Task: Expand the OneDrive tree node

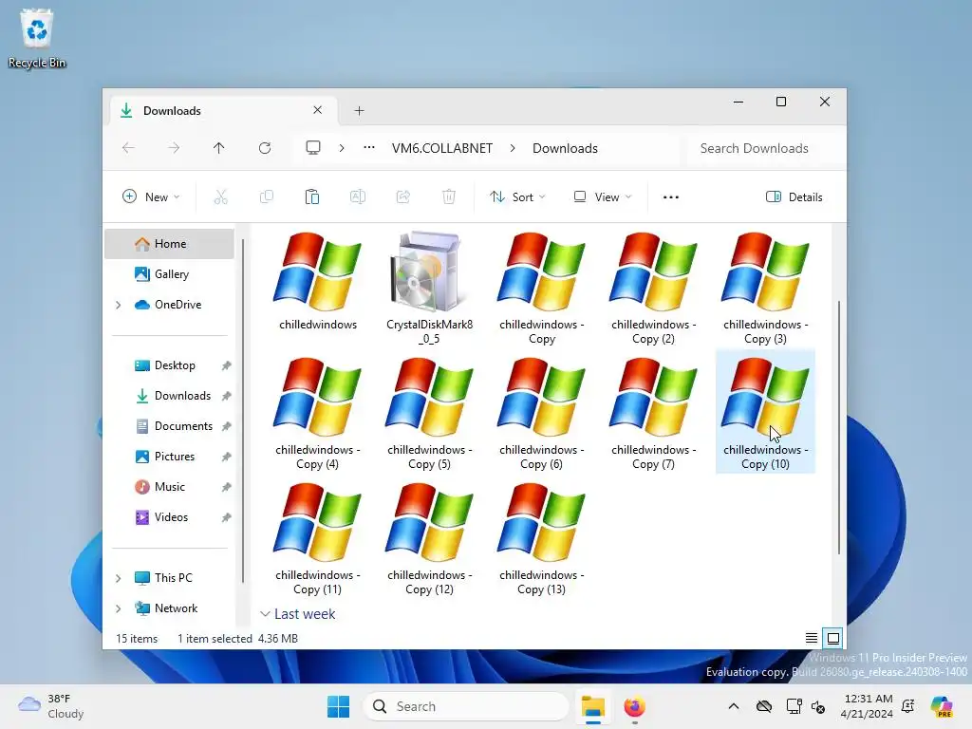Action: [119, 305]
